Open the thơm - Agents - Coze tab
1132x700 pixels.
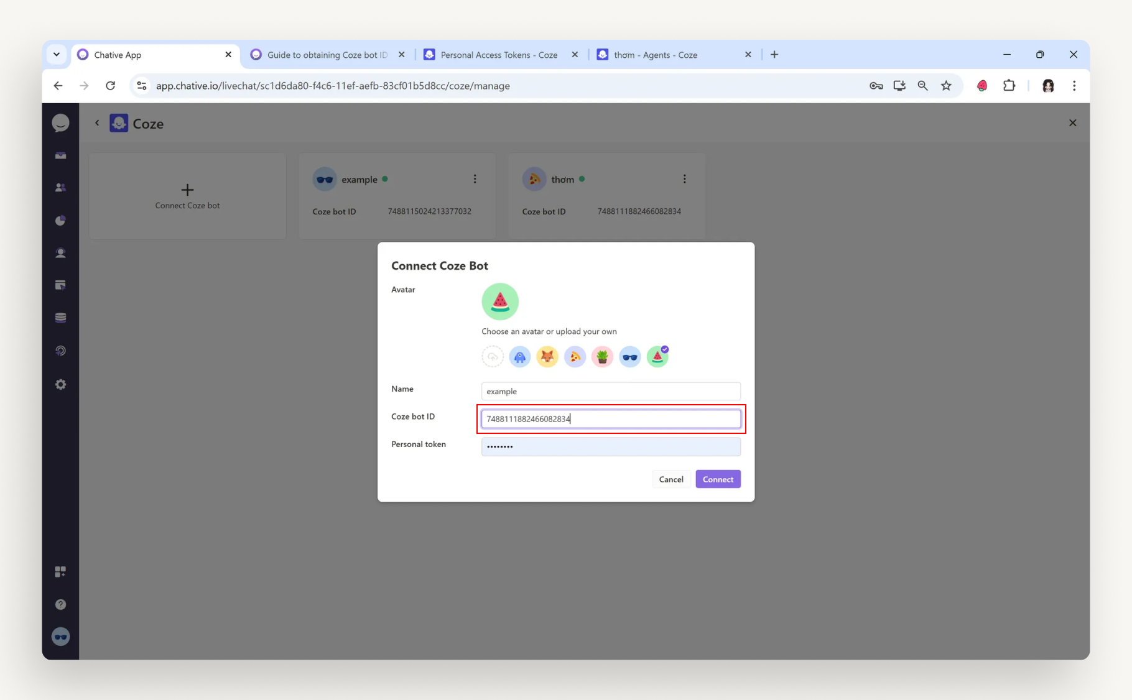(x=654, y=55)
